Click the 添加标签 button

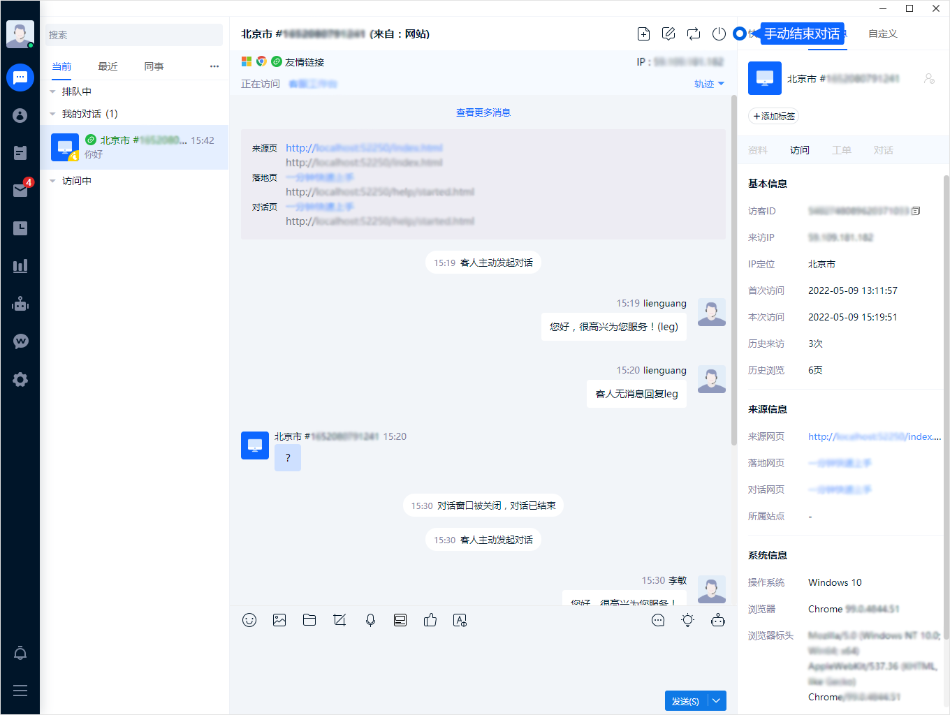[x=774, y=117]
